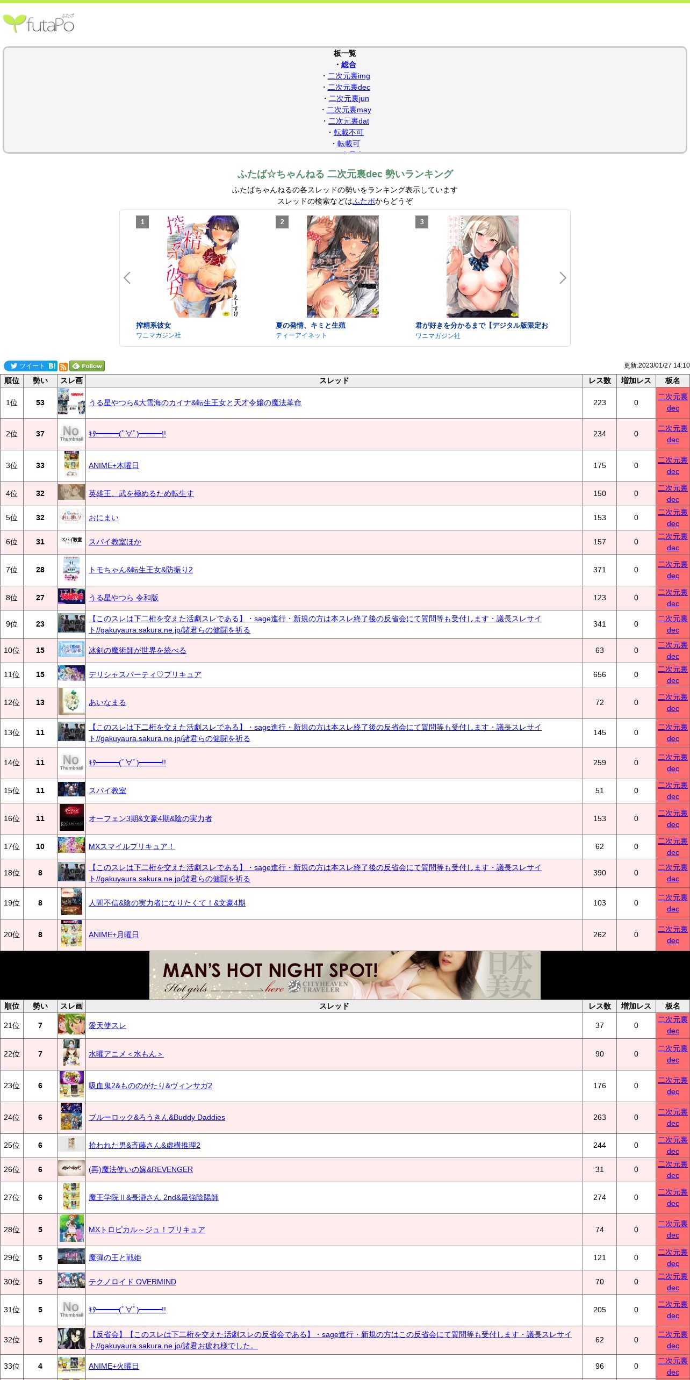Image resolution: width=690 pixels, height=1380 pixels.
Task: Open carousel item 夏の発情、キミと生殖
Action: [x=342, y=267]
